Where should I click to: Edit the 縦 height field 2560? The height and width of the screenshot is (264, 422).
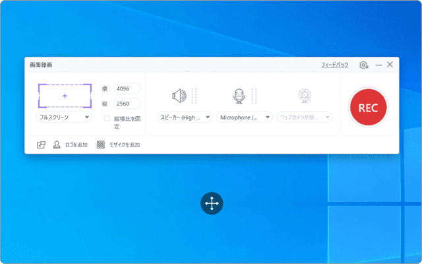(x=127, y=104)
